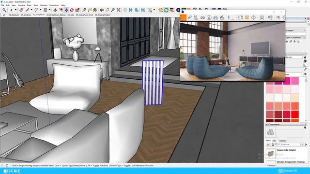Choose the Pan hand tool
Screen dimensions: 310x174
point(108,10)
